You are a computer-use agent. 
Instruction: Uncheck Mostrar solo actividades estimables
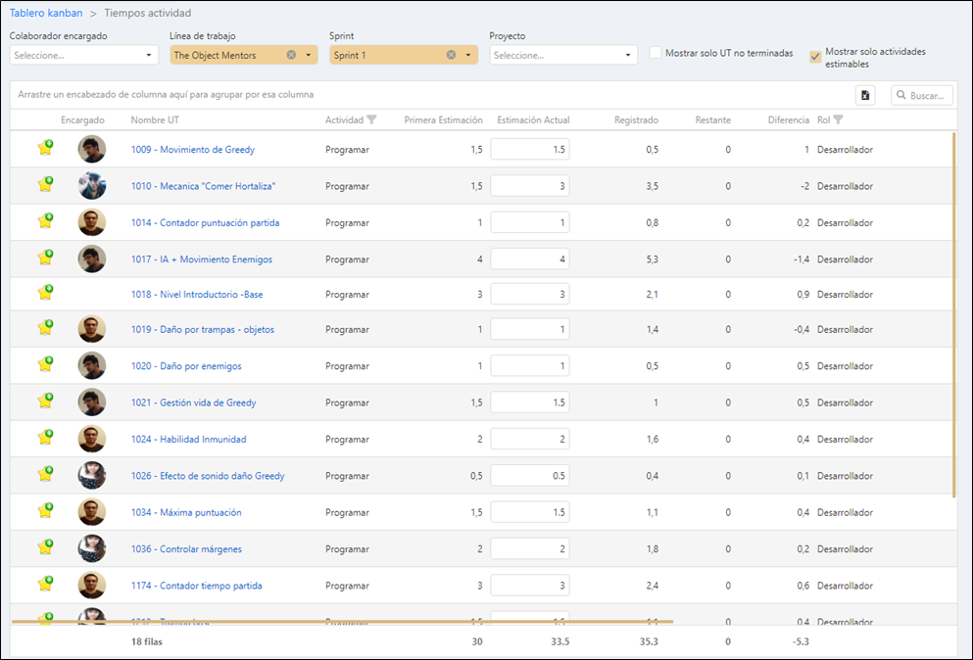(x=815, y=57)
